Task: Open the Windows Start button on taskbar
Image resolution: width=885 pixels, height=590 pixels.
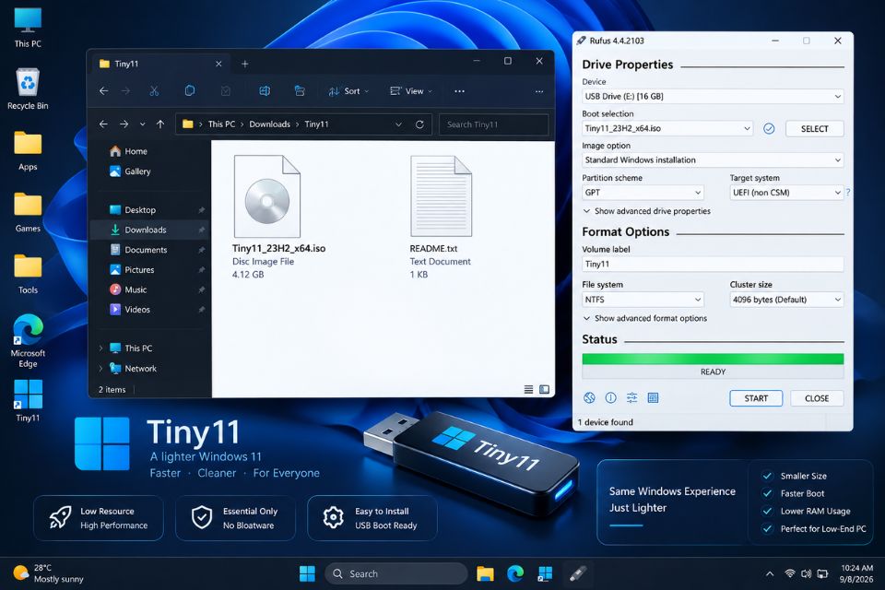Action: tap(307, 573)
